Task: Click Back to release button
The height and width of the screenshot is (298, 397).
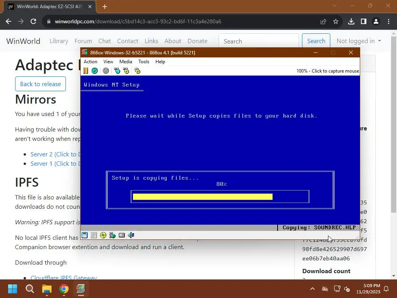Action: 40,84
